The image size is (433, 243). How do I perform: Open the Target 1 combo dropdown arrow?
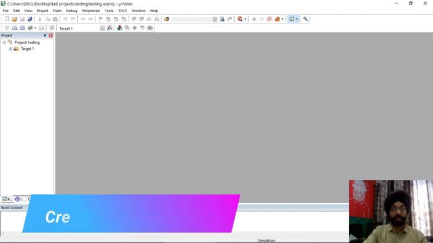click(102, 28)
